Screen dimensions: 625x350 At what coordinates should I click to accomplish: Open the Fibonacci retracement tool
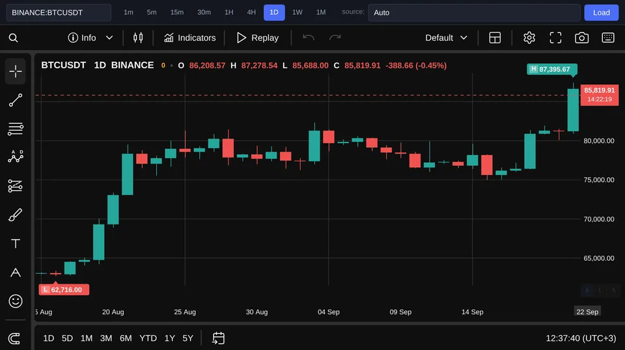(16, 129)
